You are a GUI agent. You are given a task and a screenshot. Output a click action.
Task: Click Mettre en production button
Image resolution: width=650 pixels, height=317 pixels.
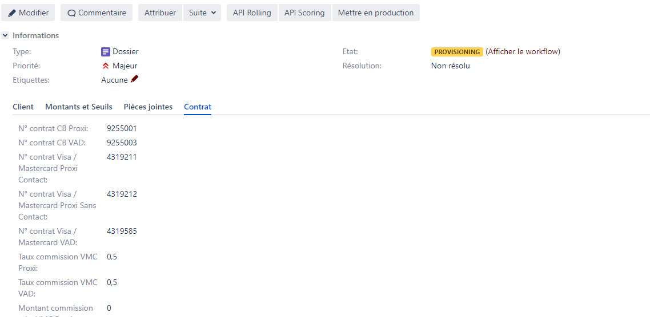click(x=376, y=13)
